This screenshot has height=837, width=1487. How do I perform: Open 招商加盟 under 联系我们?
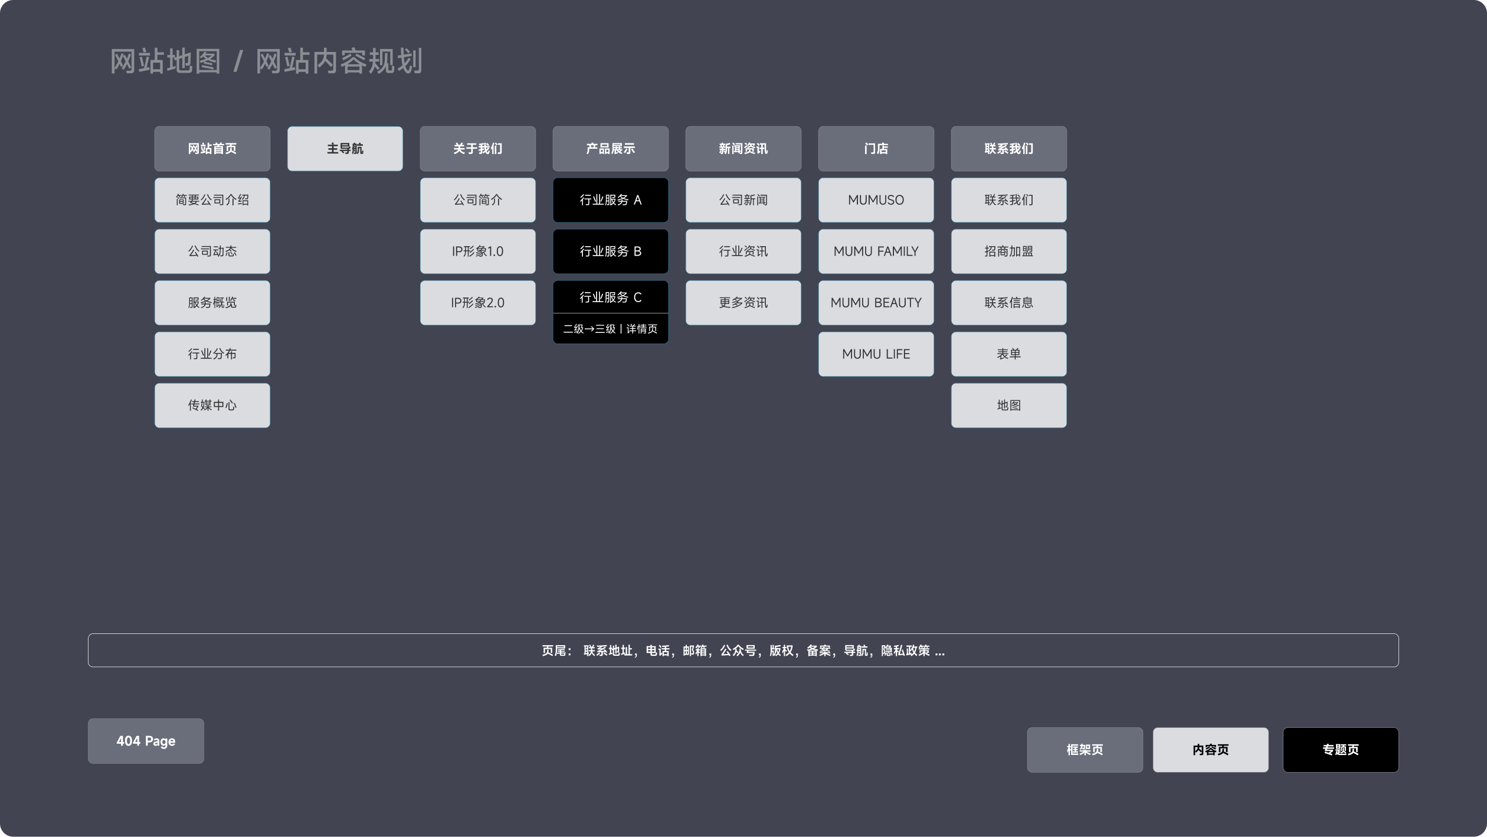(1008, 251)
